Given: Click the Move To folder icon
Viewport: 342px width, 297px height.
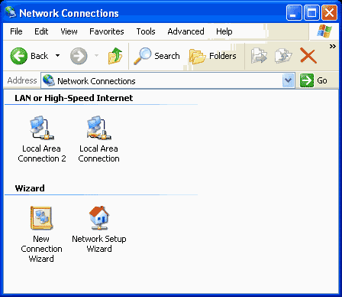Looking at the screenshot, I should 259,56.
